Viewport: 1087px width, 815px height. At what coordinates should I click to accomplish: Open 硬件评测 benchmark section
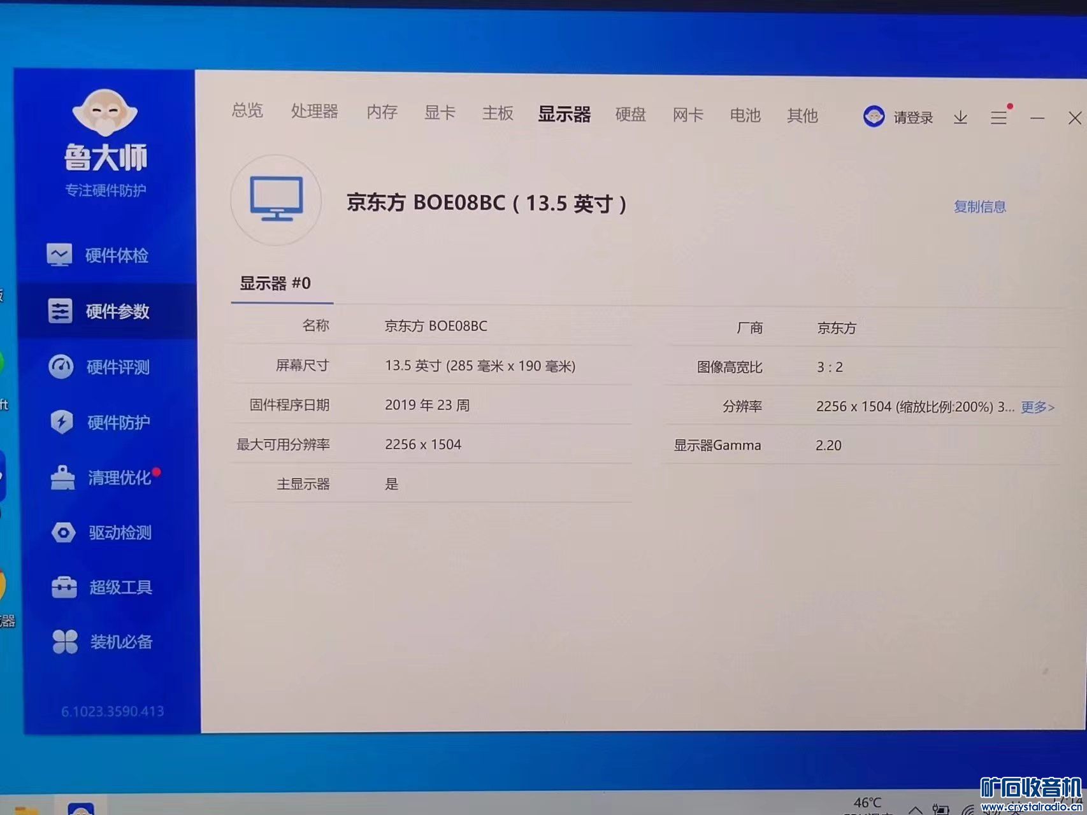coord(99,367)
